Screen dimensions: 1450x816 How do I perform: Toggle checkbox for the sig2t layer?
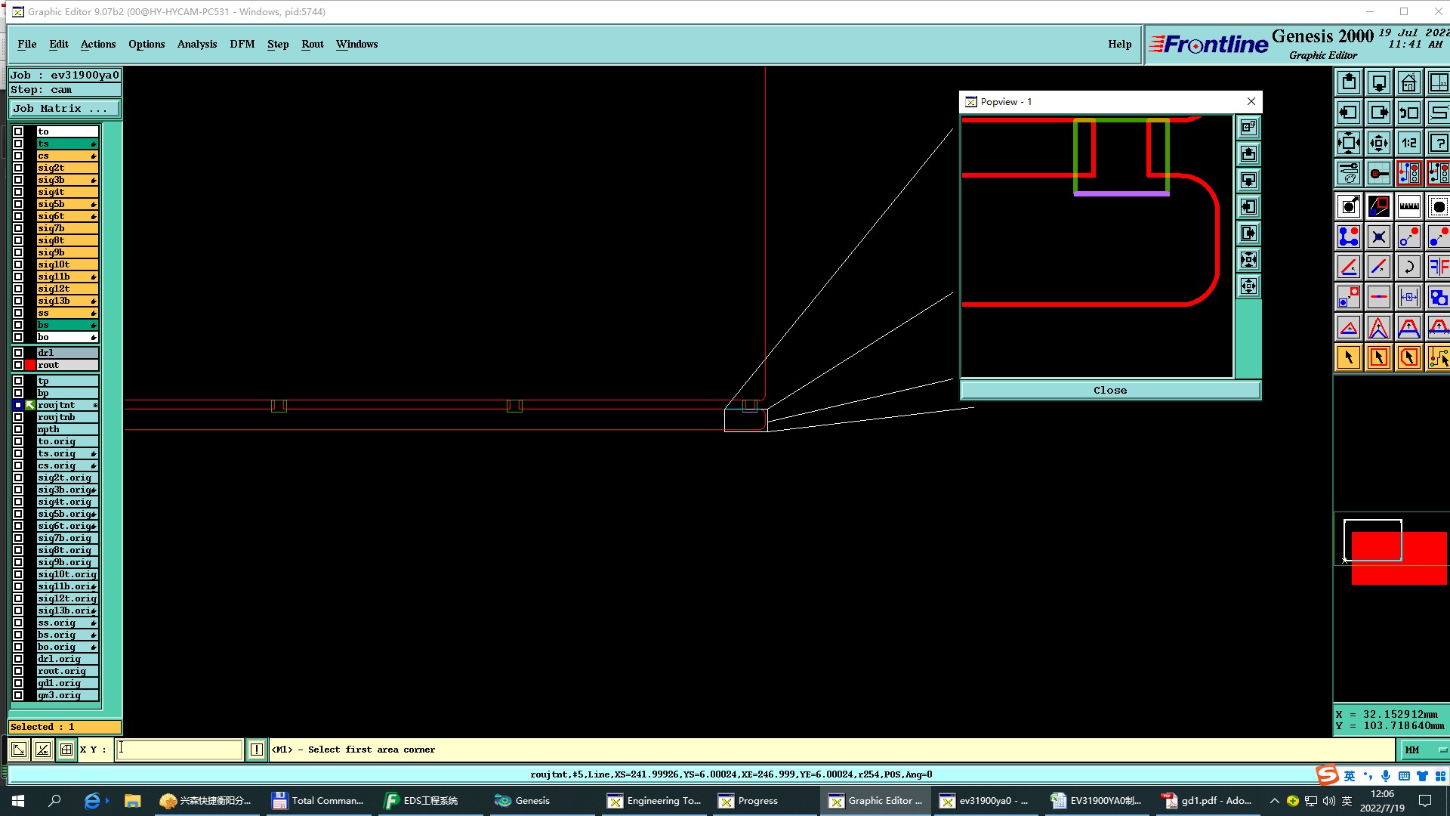18,168
